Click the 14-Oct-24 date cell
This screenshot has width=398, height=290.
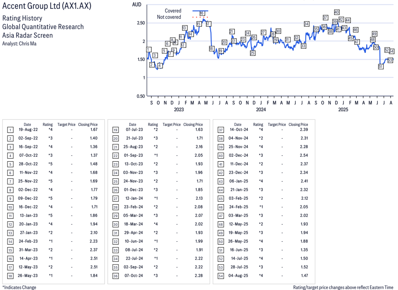(x=239, y=130)
